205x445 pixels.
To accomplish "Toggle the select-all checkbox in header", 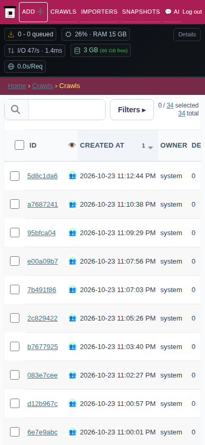I will [x=19, y=145].
